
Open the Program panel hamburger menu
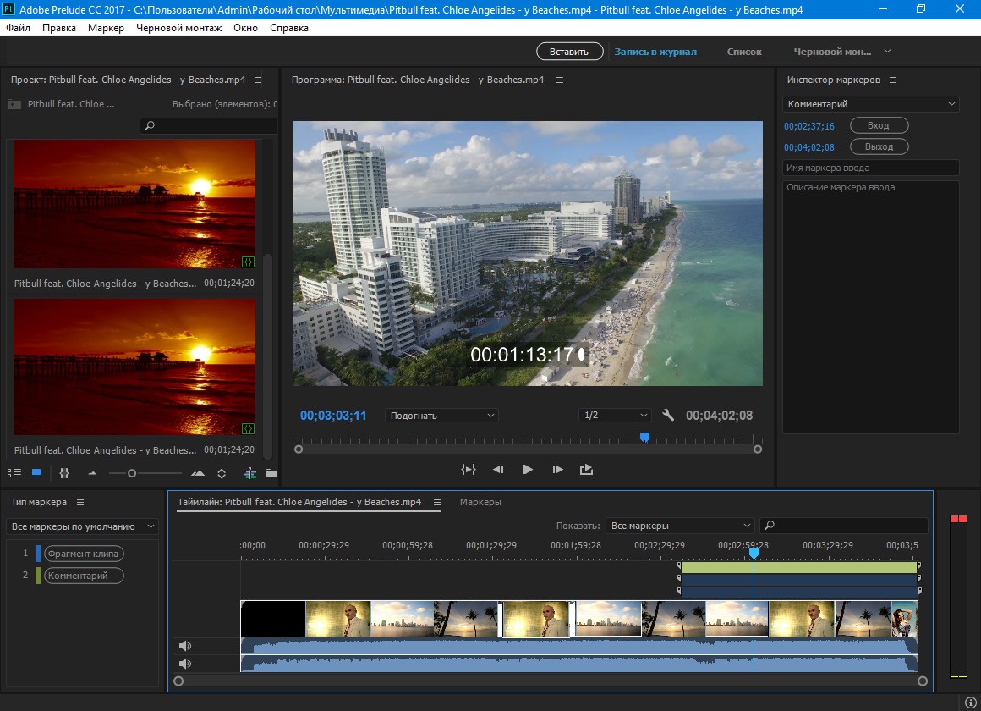click(x=560, y=80)
